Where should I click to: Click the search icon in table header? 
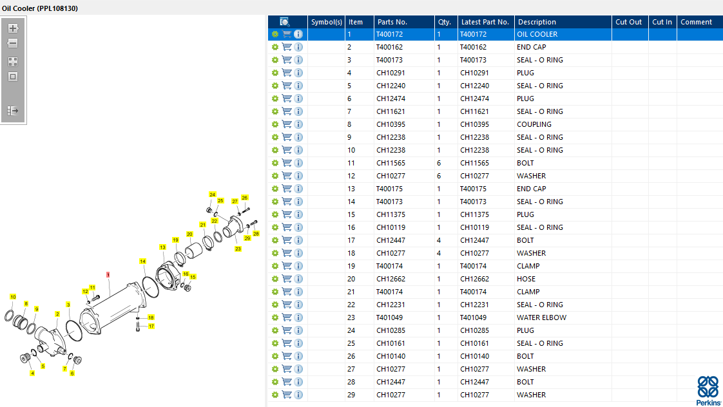pyautogui.click(x=285, y=22)
